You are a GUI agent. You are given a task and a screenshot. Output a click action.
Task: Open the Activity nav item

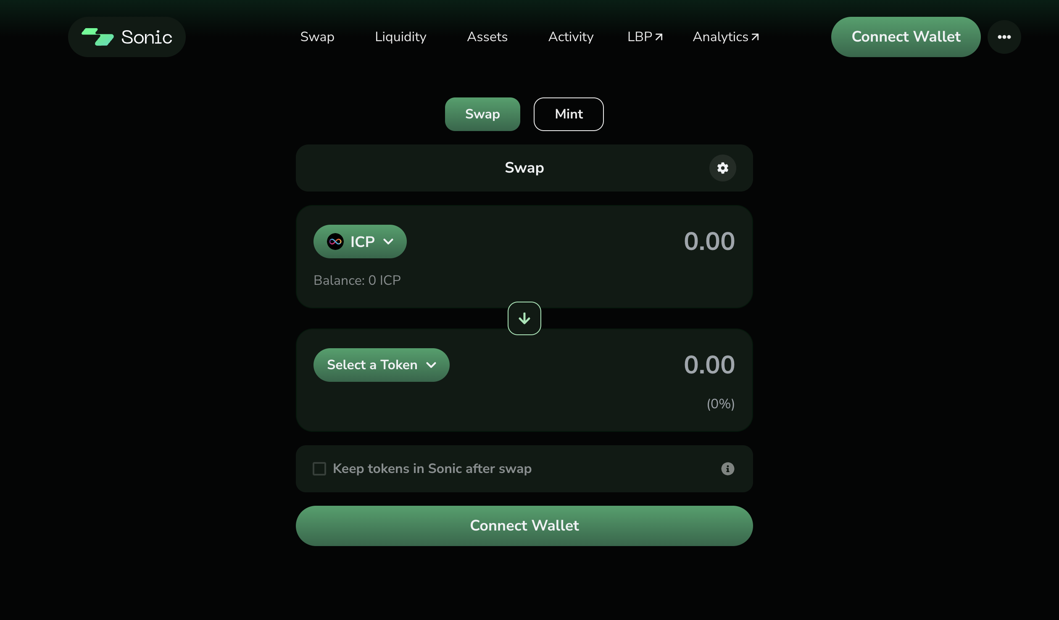coord(570,37)
